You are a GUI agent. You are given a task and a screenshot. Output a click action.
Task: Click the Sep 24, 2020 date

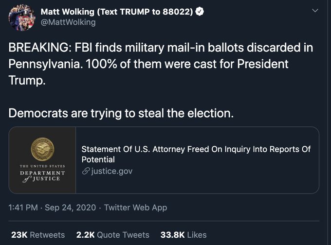pyautogui.click(x=73, y=208)
